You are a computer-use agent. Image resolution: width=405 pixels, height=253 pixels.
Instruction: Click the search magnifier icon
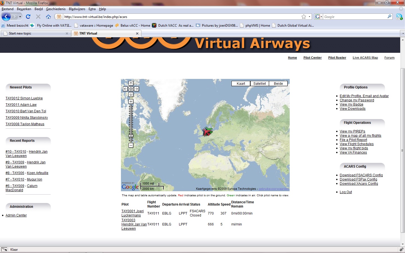[x=390, y=17]
